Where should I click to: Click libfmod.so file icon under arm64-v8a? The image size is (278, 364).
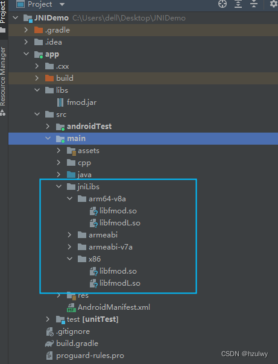[93, 212]
